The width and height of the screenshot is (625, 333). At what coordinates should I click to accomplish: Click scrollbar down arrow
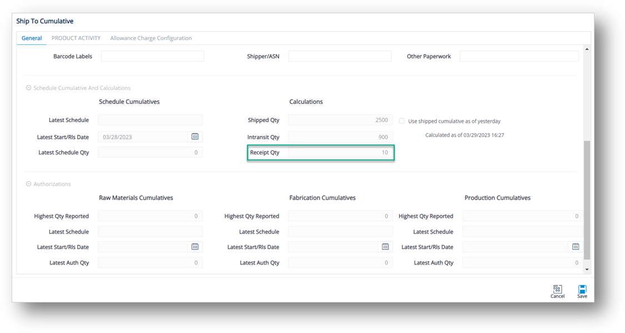pyautogui.click(x=587, y=270)
